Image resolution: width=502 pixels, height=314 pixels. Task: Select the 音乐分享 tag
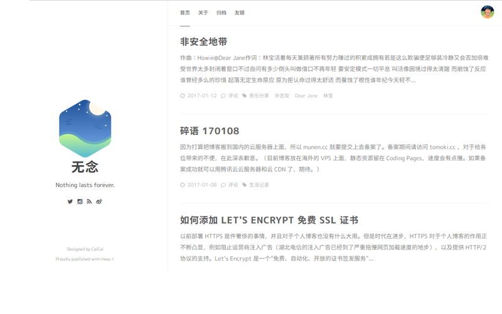pyautogui.click(x=259, y=96)
